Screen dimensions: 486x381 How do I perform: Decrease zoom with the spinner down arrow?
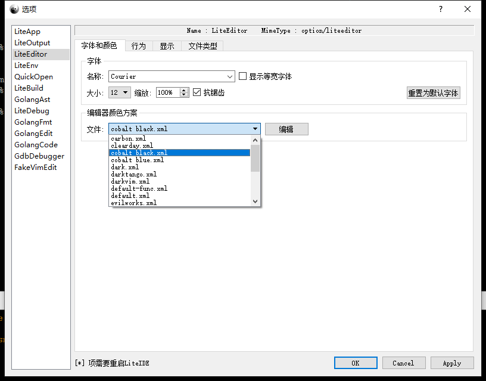point(184,95)
